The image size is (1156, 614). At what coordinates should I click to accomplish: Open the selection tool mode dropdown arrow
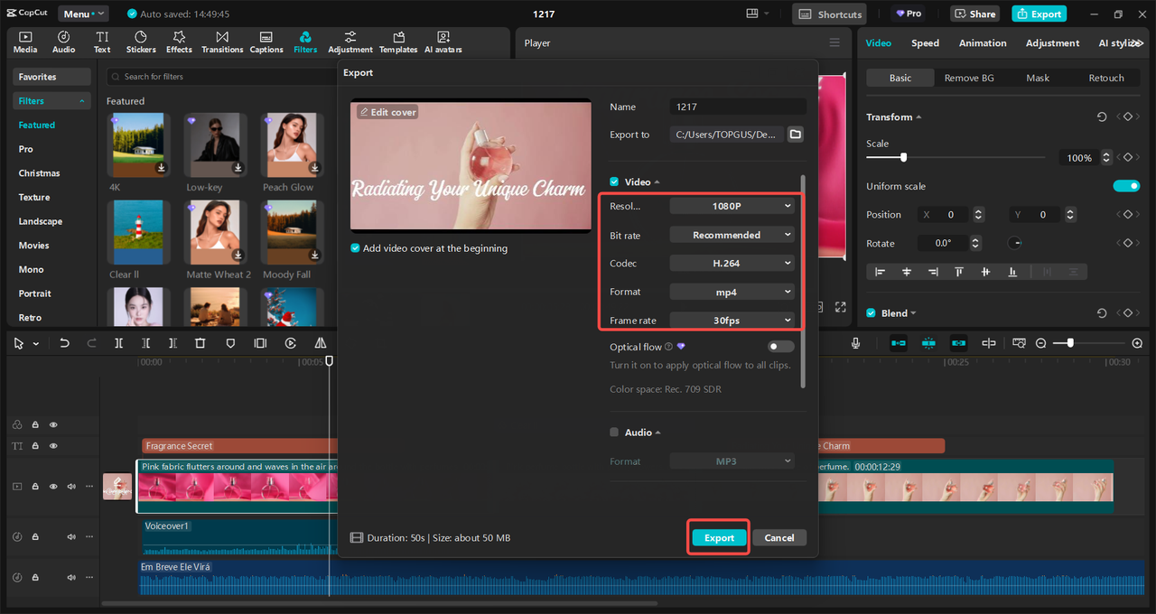point(36,343)
